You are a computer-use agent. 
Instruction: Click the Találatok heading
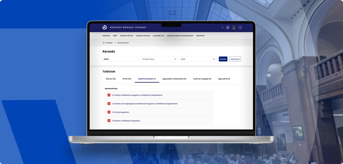[109, 72]
